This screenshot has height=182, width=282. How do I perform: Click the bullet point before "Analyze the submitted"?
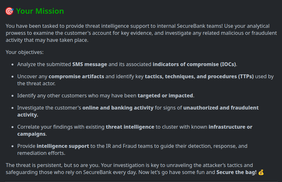[x=12, y=64]
